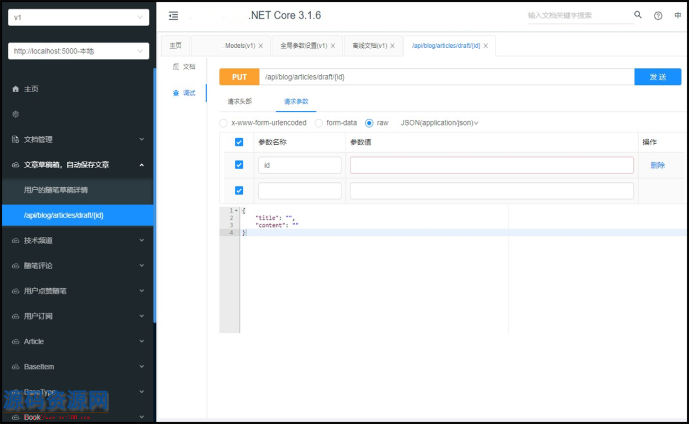
Task: Open the help question mark icon
Action: [x=658, y=16]
